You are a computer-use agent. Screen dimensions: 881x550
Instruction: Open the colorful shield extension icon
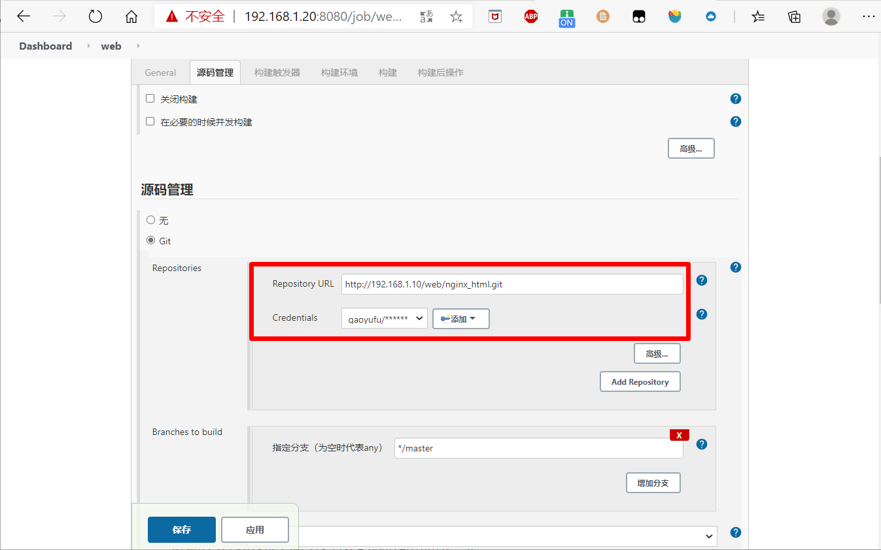coord(675,16)
